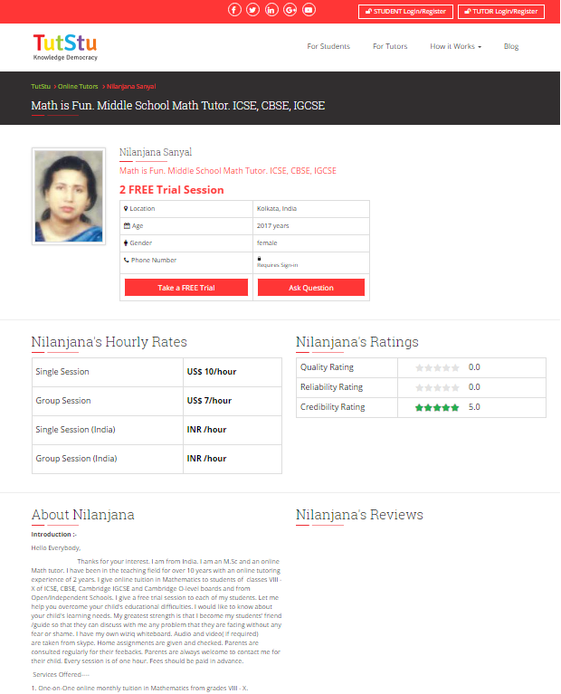561x694 pixels.
Task: Click the female gender value
Action: (x=267, y=243)
